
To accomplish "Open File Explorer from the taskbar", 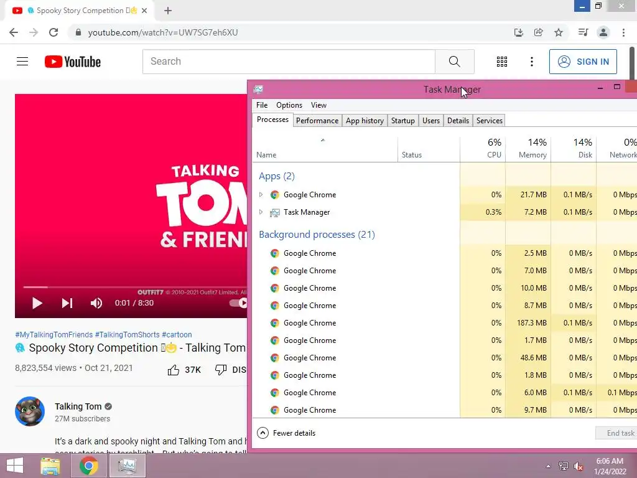I will click(x=50, y=466).
